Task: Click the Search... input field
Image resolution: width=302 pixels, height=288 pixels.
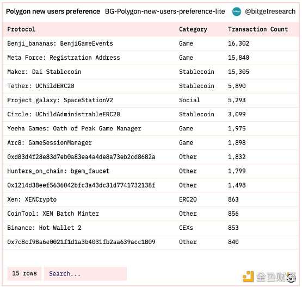Action: coord(85,273)
